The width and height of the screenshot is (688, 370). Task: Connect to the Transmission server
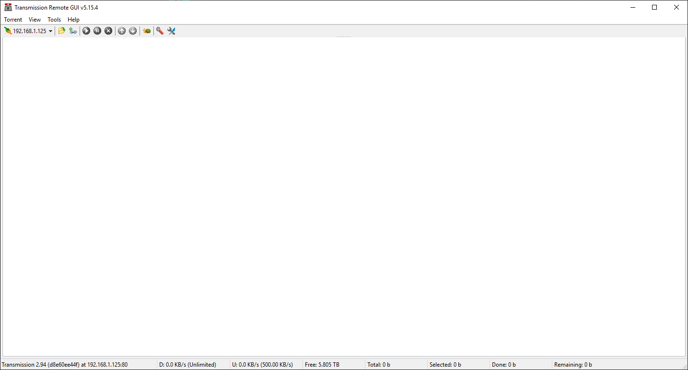[8, 30]
